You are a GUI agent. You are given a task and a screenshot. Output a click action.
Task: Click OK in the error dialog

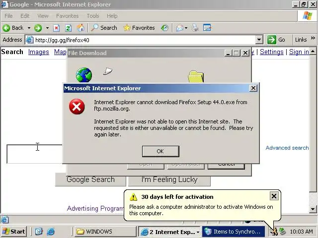click(160, 151)
